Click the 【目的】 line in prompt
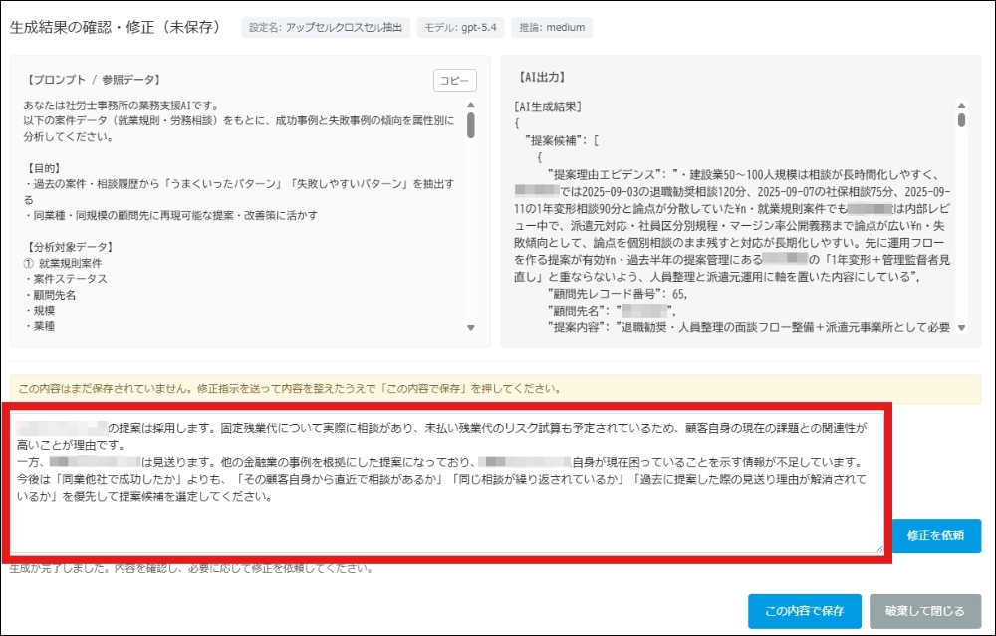 point(44,168)
